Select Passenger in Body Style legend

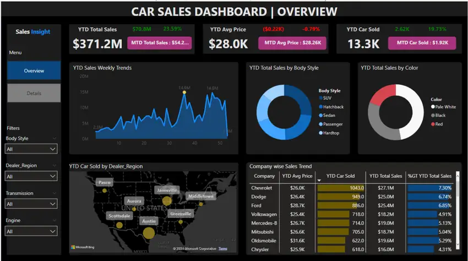pos(331,124)
